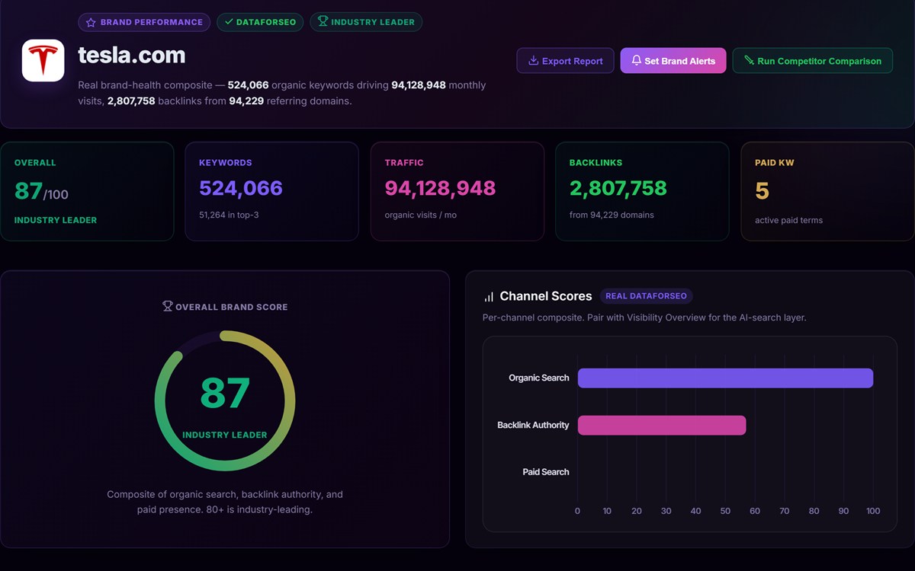Click "organic visits / mo" text

point(421,215)
